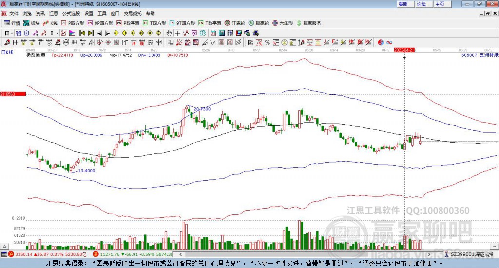Toggle the percent retracement tool
Viewport: 499px width, 268px height.
tap(268, 42)
